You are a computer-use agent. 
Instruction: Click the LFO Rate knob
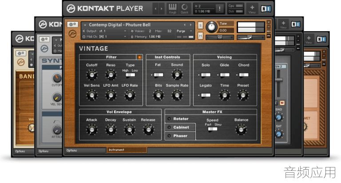point(130,95)
